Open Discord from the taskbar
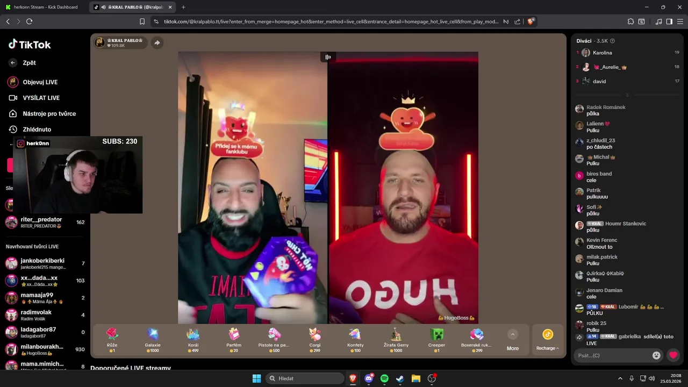The height and width of the screenshot is (387, 688). click(369, 378)
